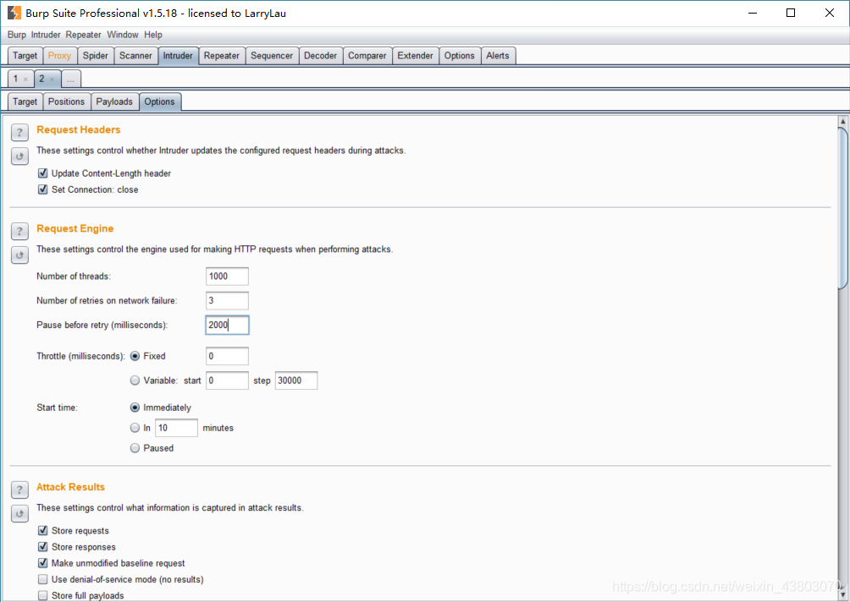Switch to the Sequencer tab

tap(272, 56)
